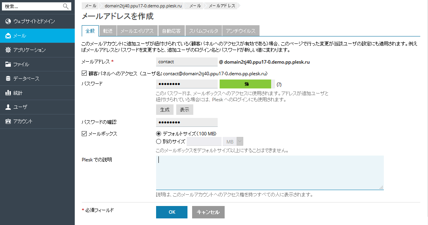The width and height of the screenshot is (428, 225).
Task: Click the search magnifier icon
Action: [x=65, y=6]
